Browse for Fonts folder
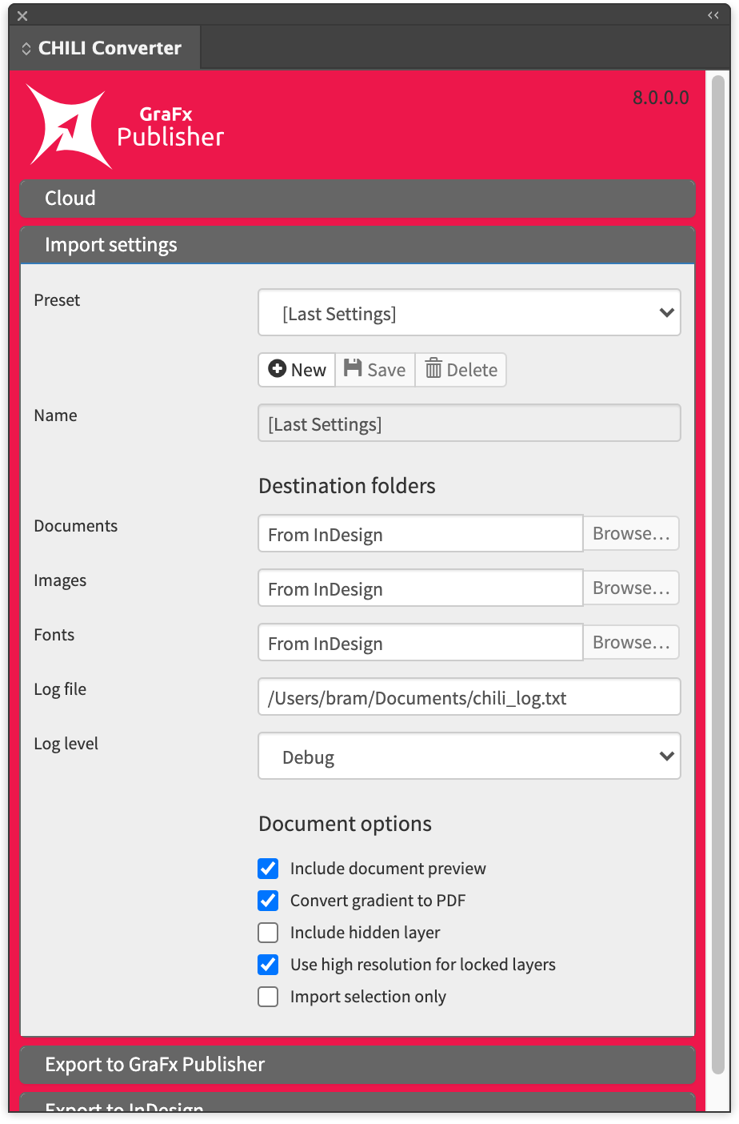Image resolution: width=739 pixels, height=1124 pixels. (x=631, y=643)
